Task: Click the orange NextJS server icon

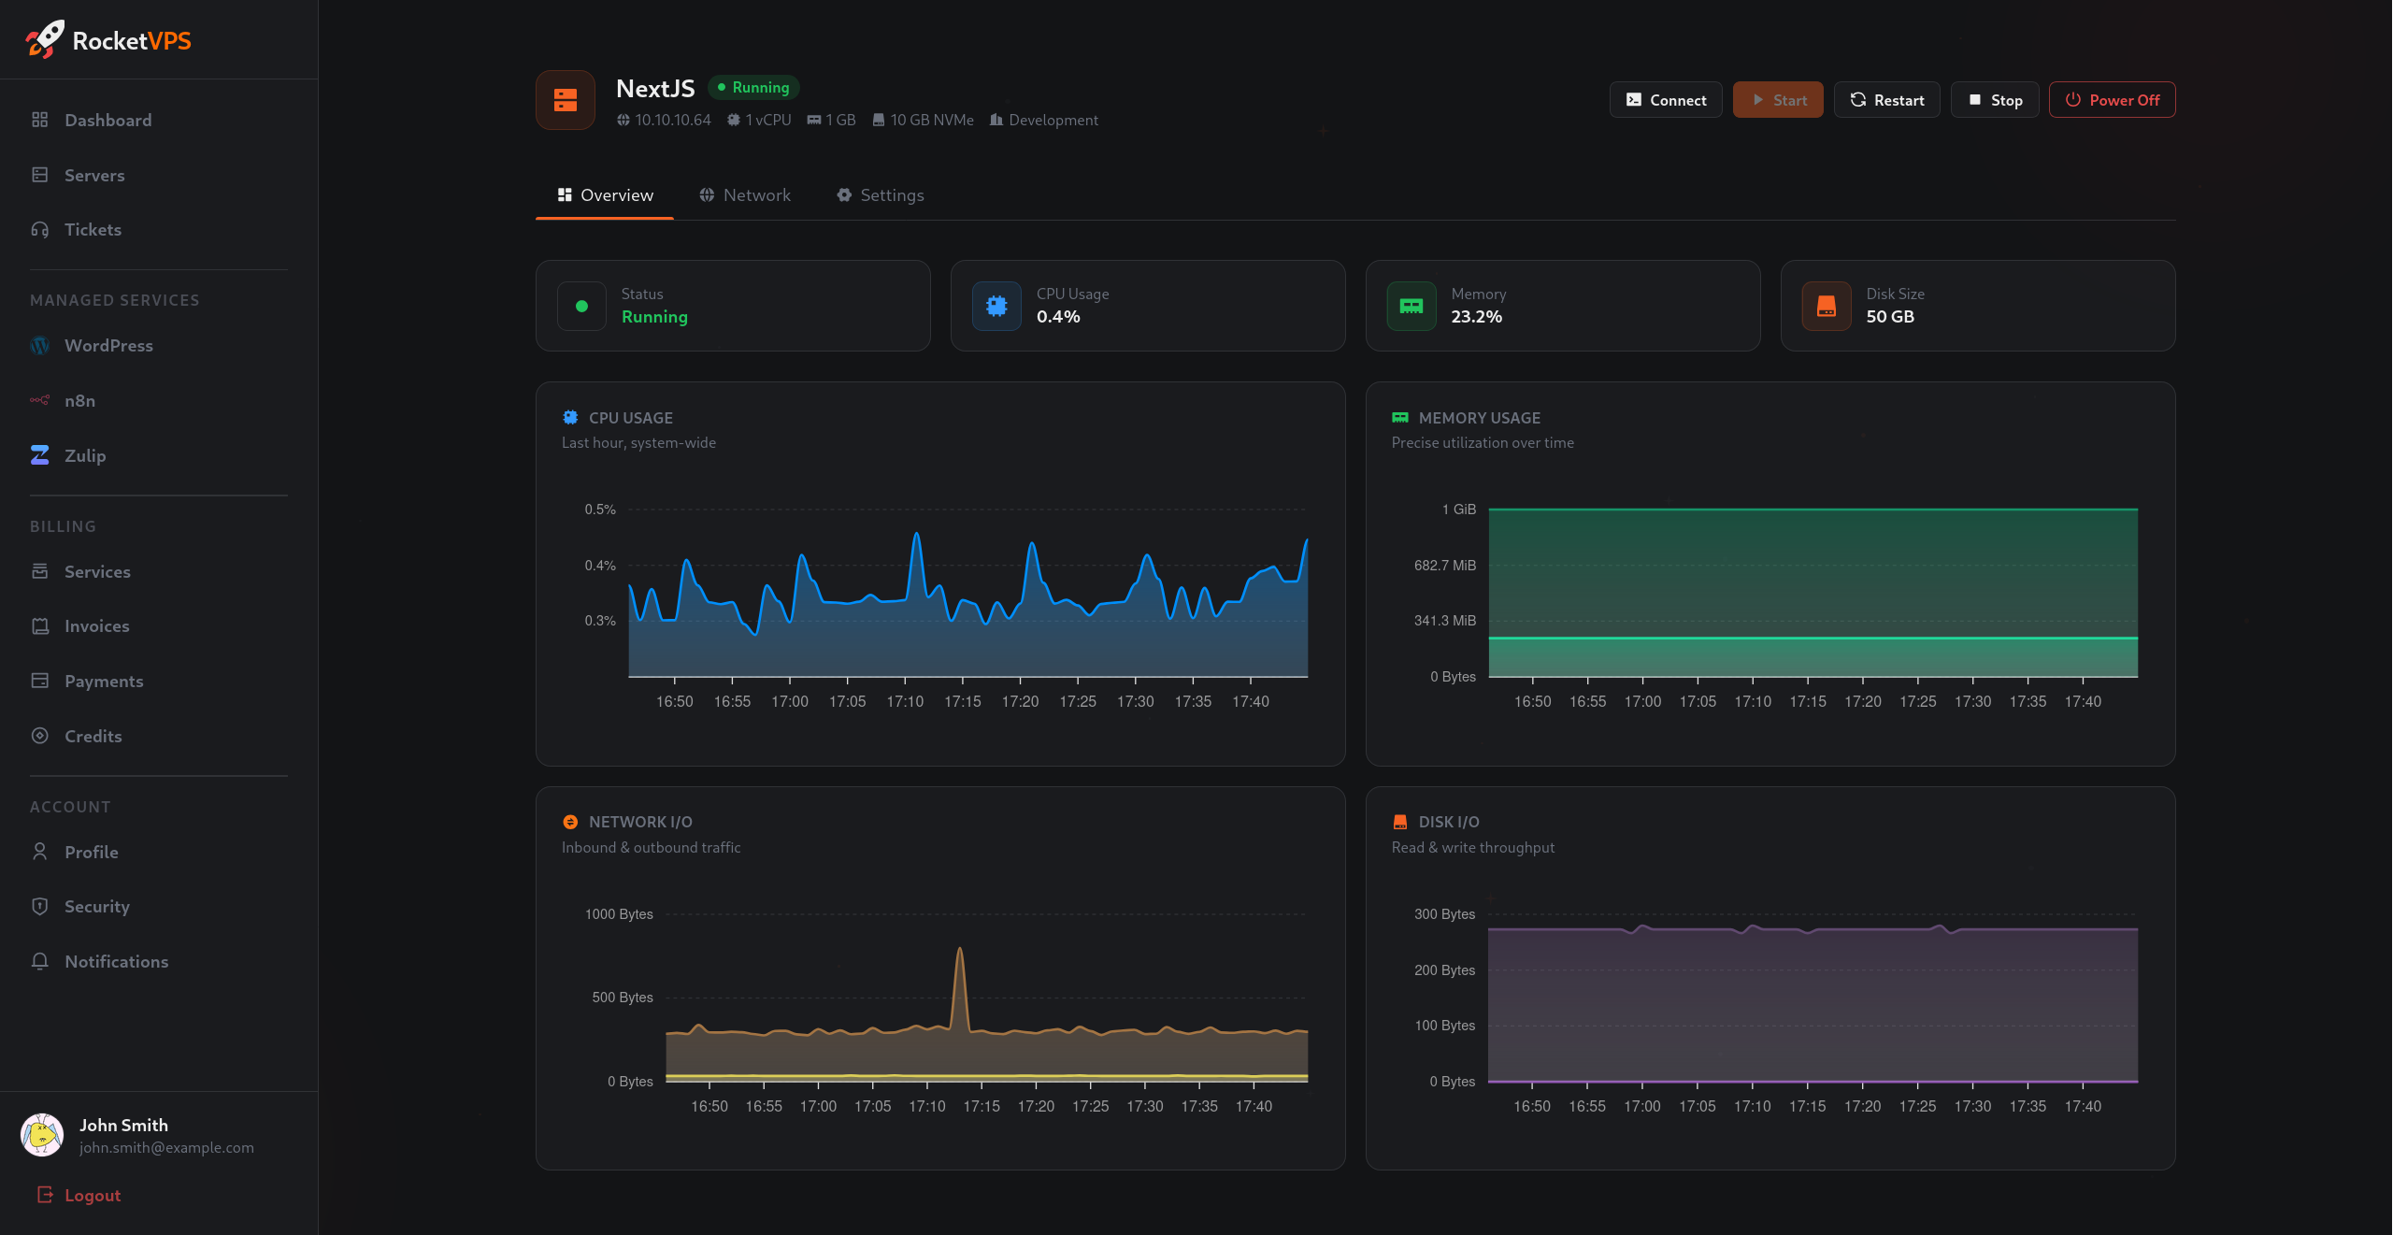Action: click(x=566, y=100)
